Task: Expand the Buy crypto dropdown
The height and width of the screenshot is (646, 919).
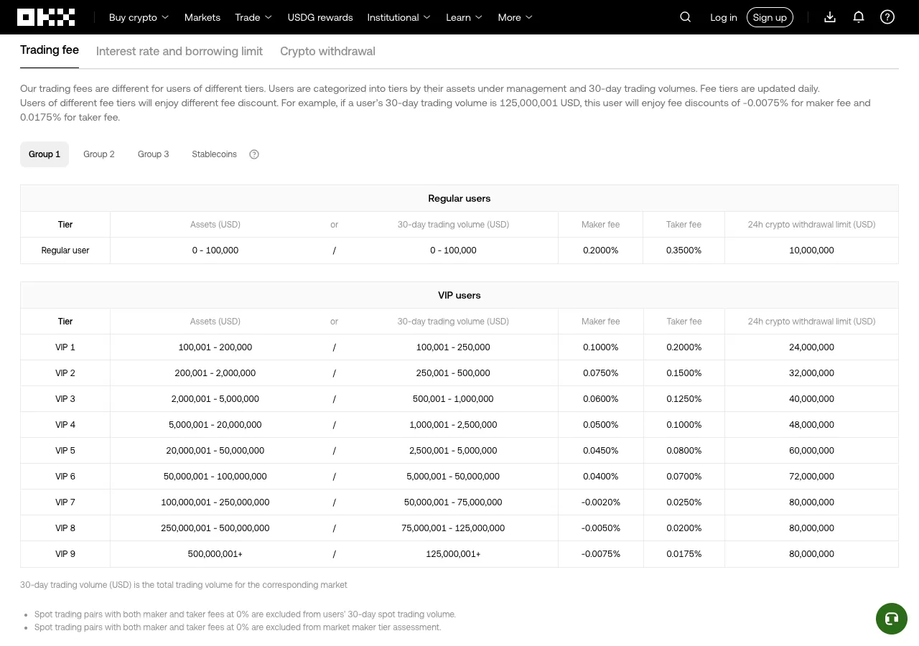Action: pyautogui.click(x=139, y=17)
